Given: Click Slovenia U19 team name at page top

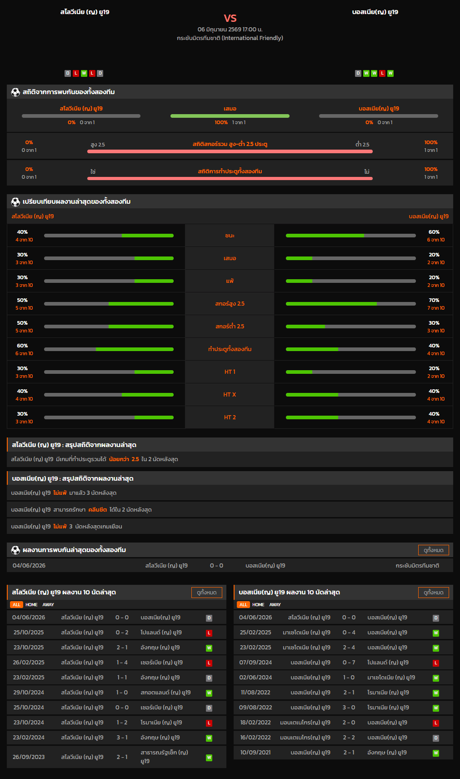Looking at the screenshot, I should 85,12.
